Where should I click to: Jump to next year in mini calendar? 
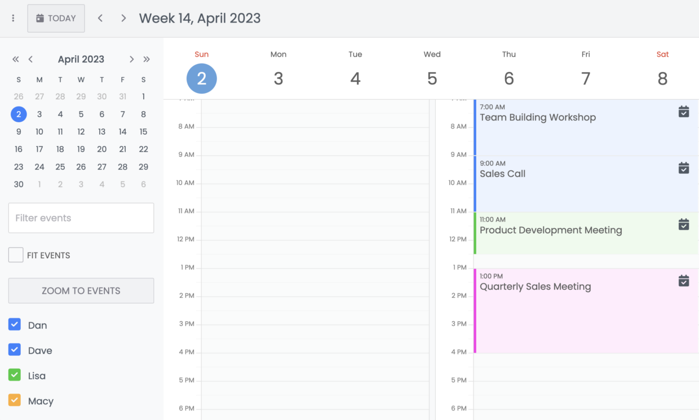[x=147, y=59]
